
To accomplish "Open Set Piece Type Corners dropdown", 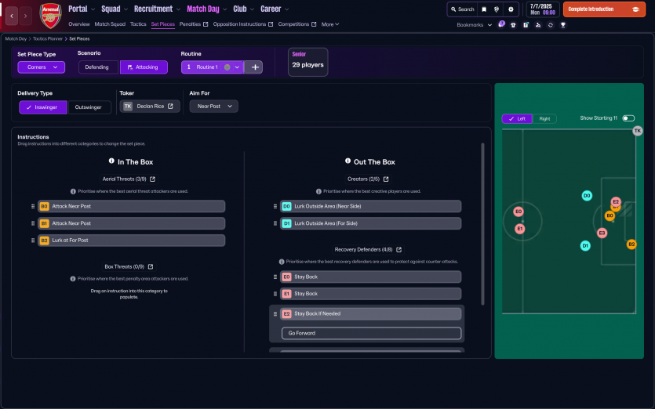I will pos(41,67).
